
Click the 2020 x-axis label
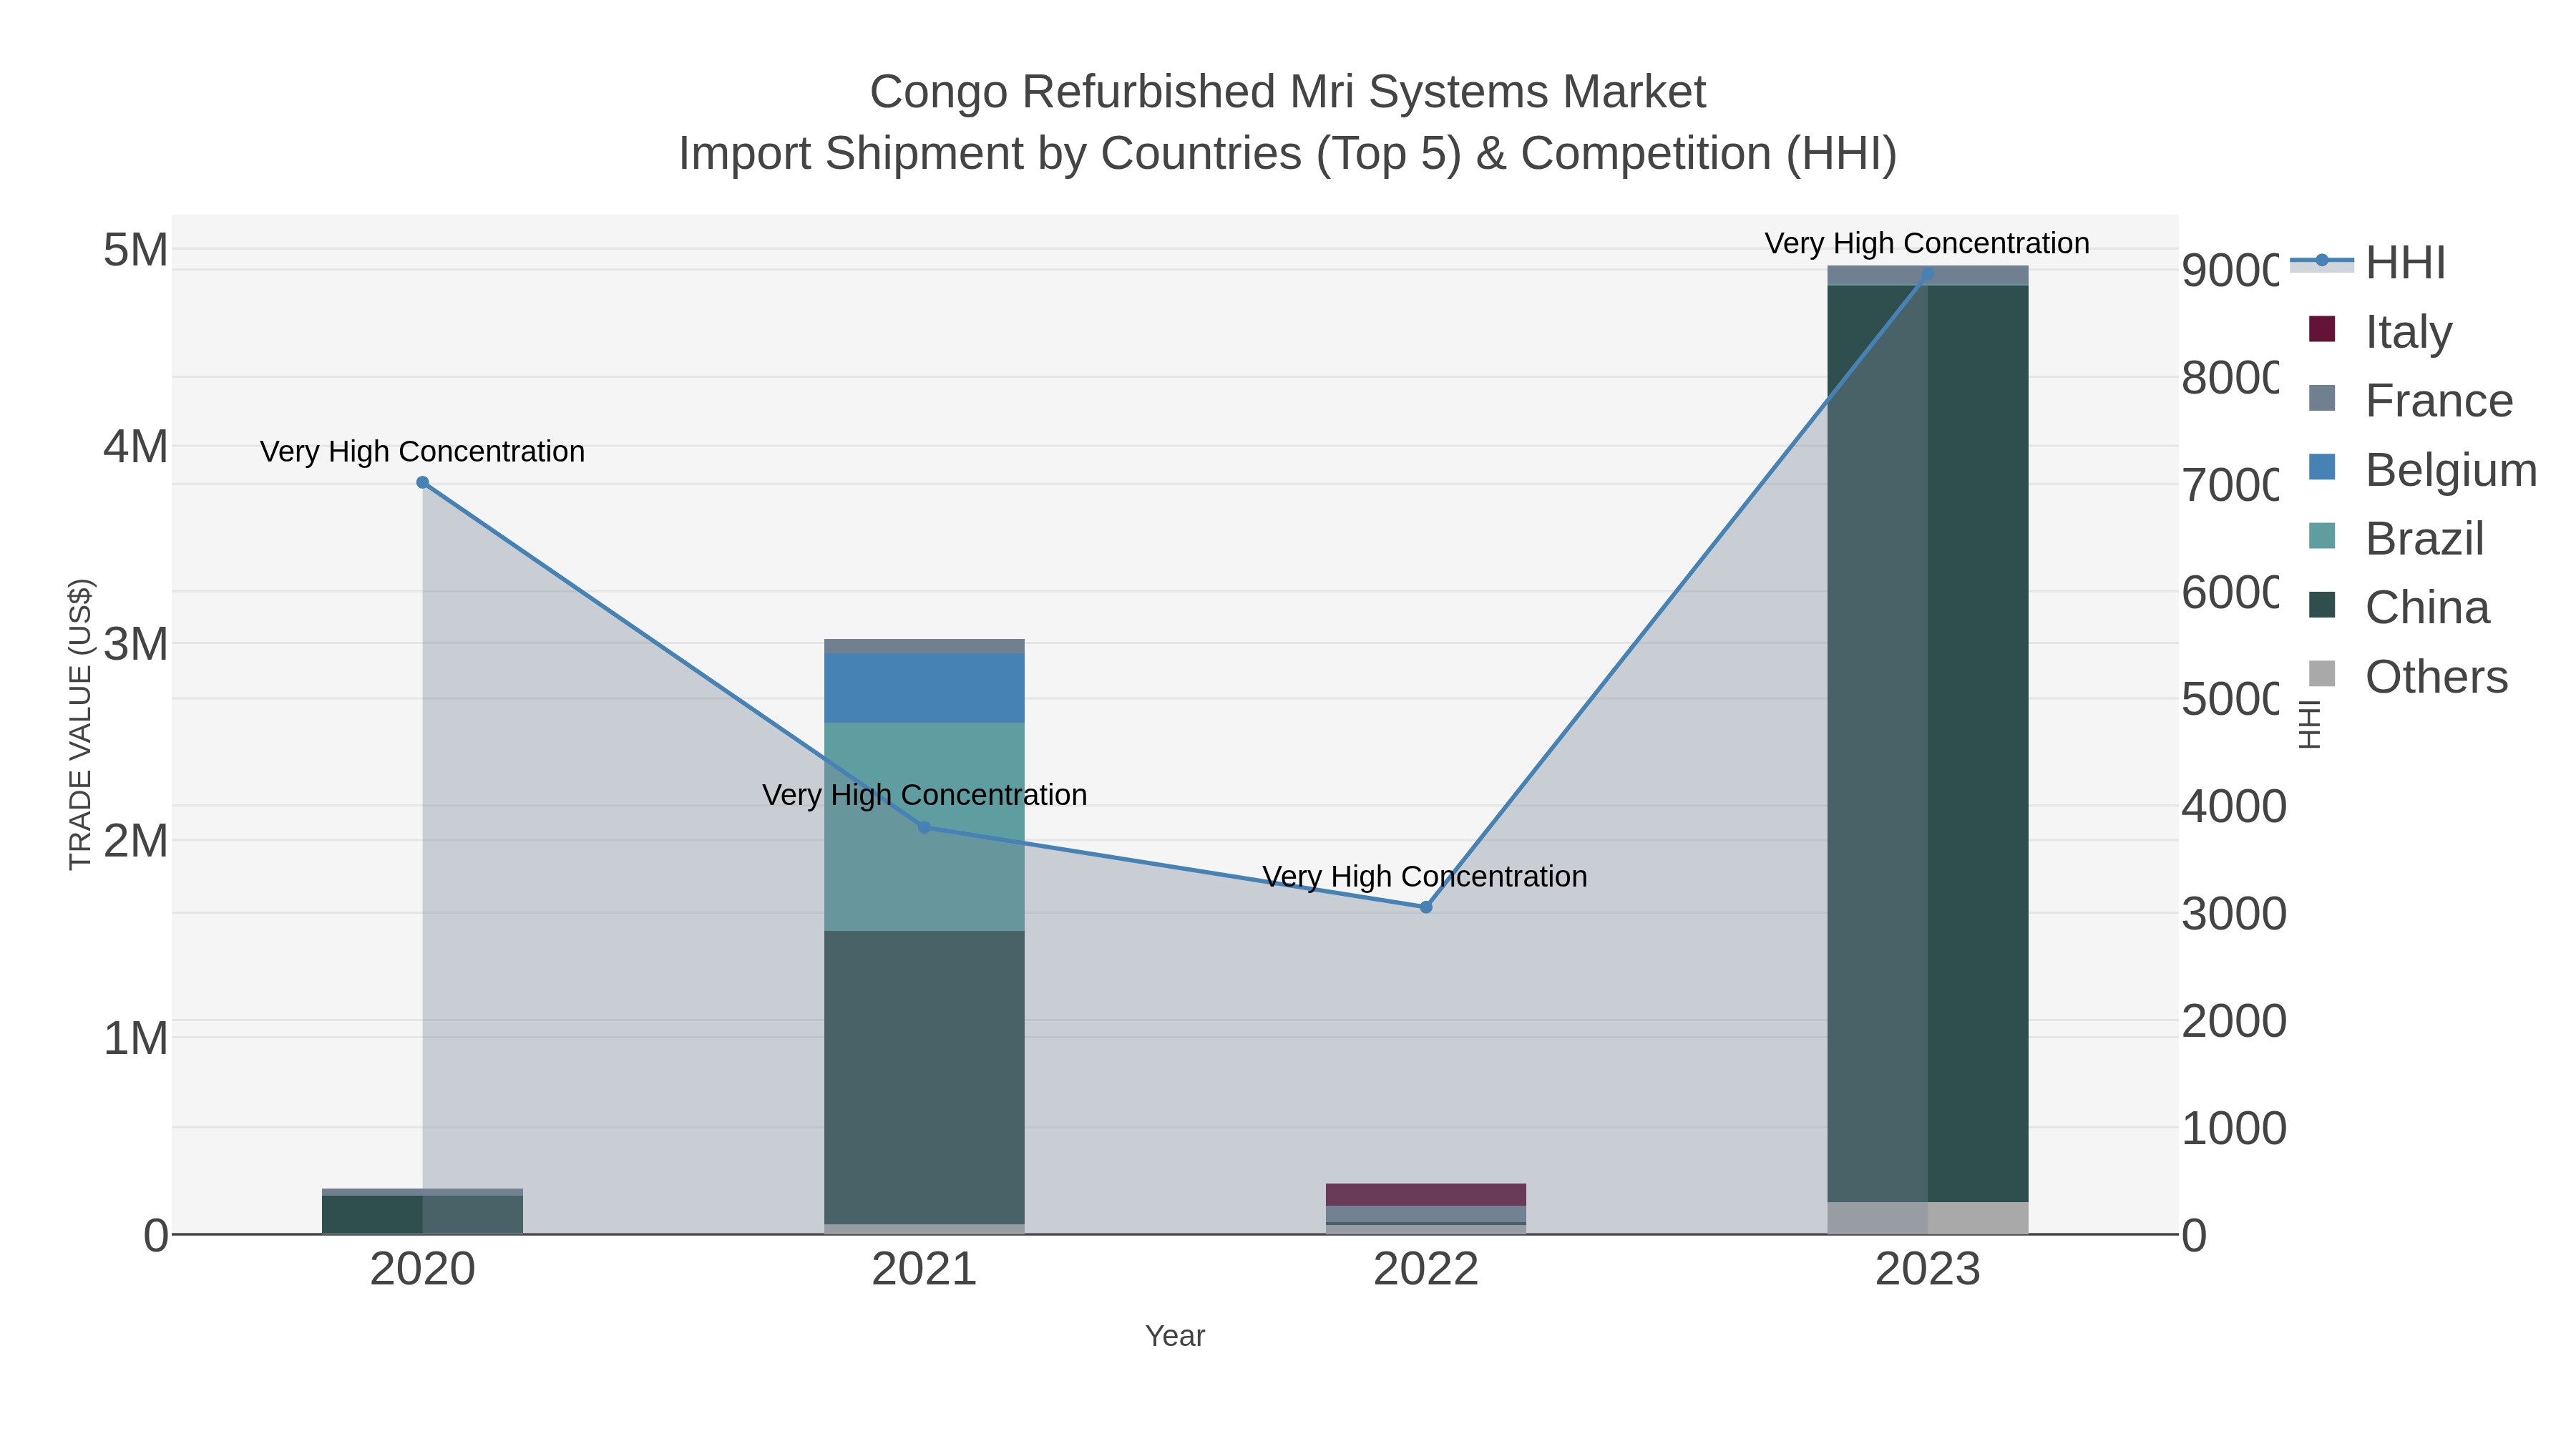pyautogui.click(x=422, y=1269)
